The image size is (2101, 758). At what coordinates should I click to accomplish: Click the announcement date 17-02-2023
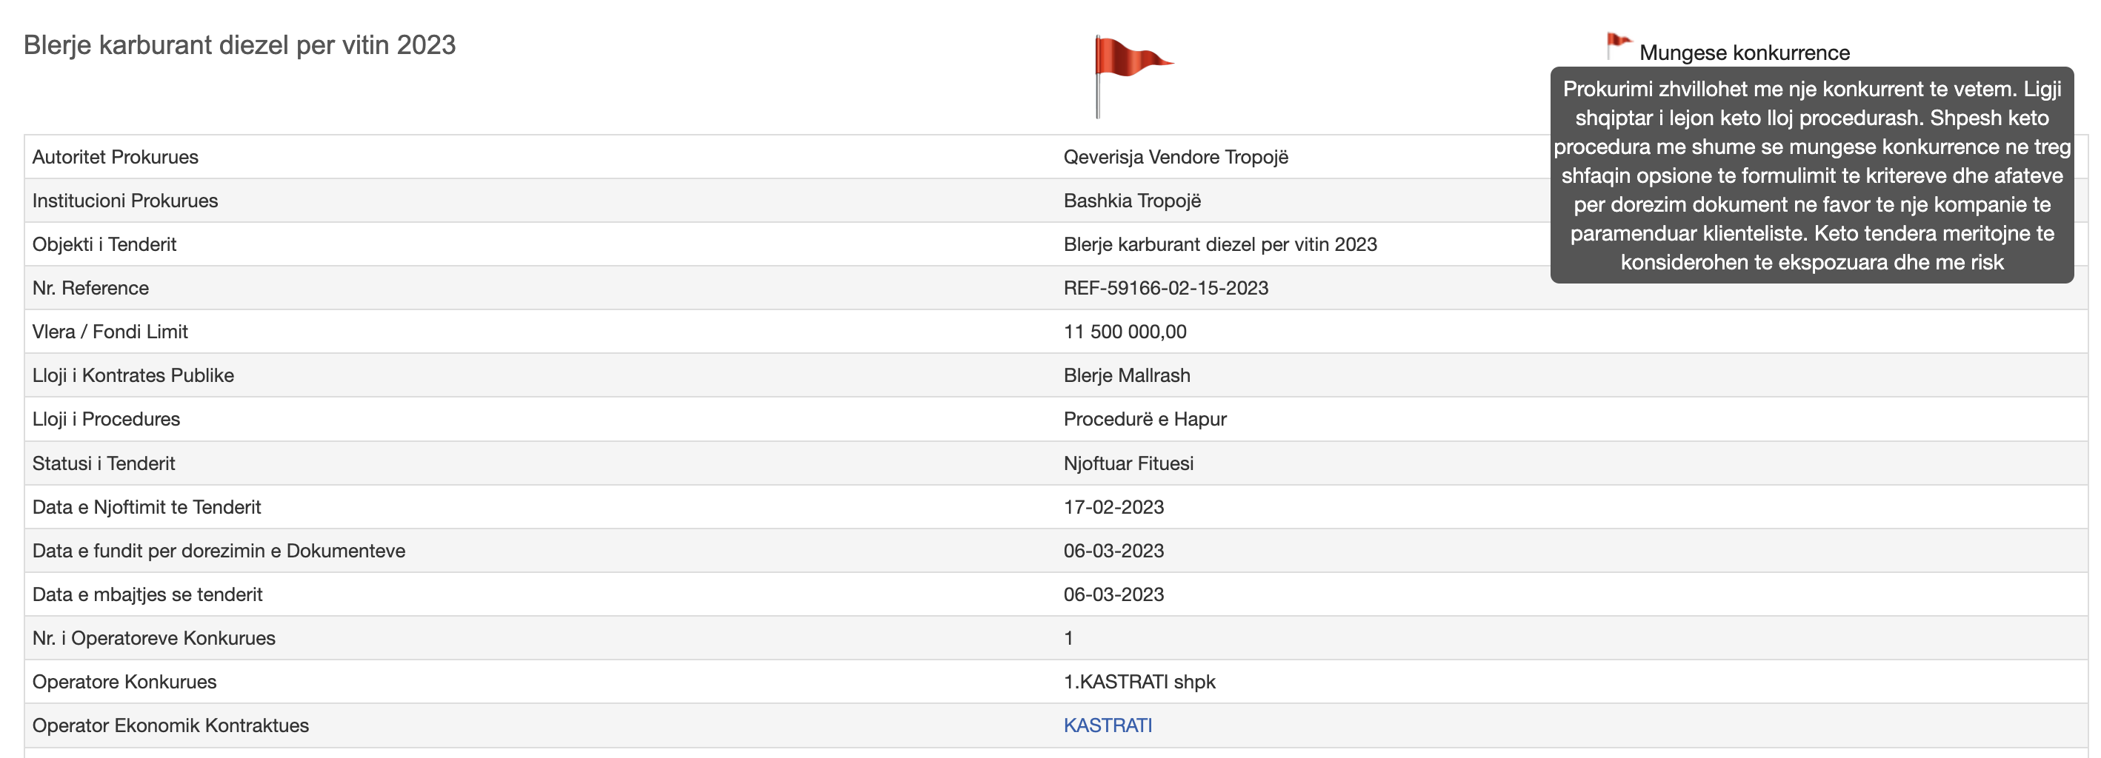click(x=1113, y=507)
